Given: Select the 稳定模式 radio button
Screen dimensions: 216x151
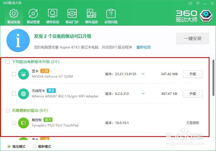Looking at the screenshot, I should (9, 147).
